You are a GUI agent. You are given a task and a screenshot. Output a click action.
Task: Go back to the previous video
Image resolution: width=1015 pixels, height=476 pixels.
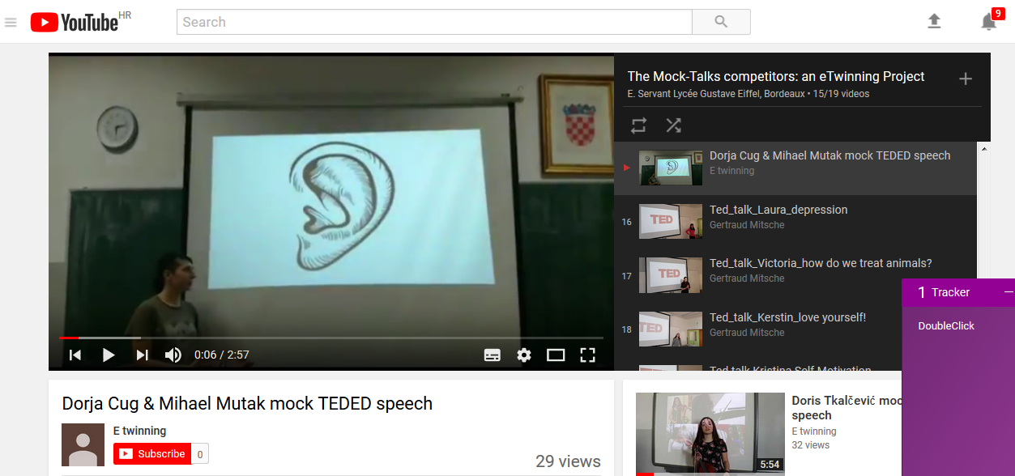pyautogui.click(x=75, y=355)
